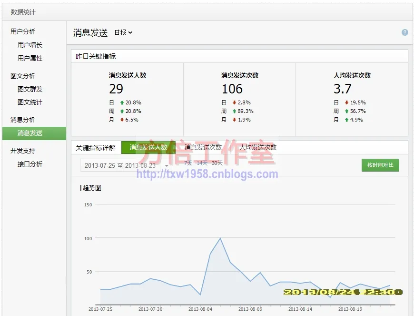Click the peak point on trend chart
414x316 pixels.
point(220,238)
